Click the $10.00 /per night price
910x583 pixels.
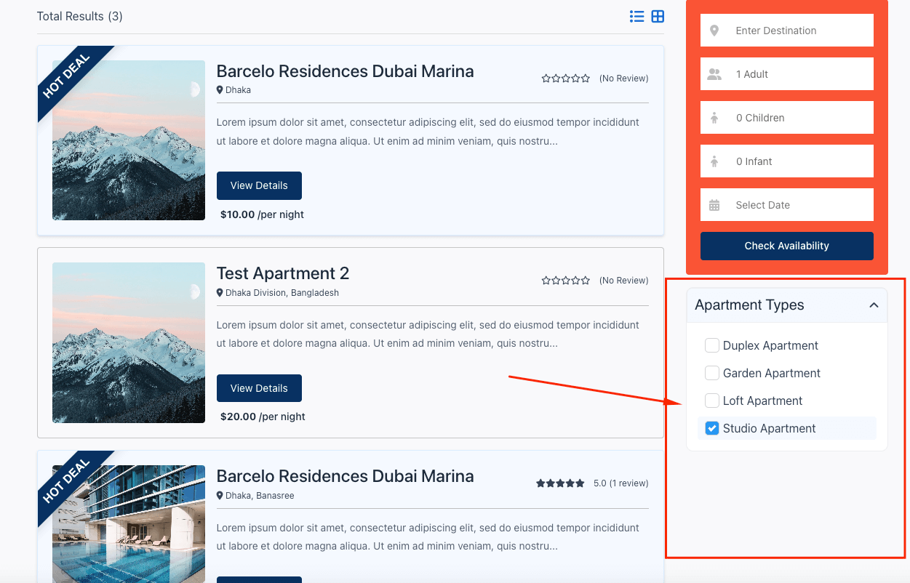pos(262,214)
